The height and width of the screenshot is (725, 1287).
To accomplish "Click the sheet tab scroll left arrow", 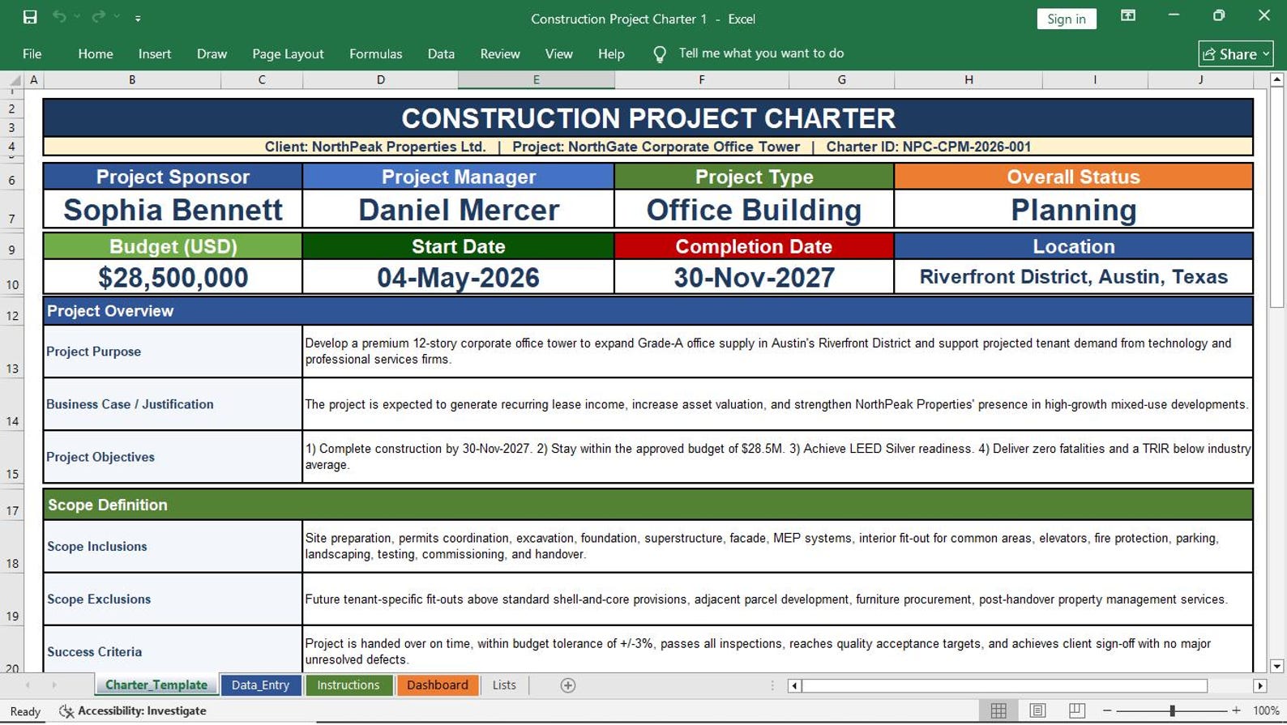I will tap(28, 685).
